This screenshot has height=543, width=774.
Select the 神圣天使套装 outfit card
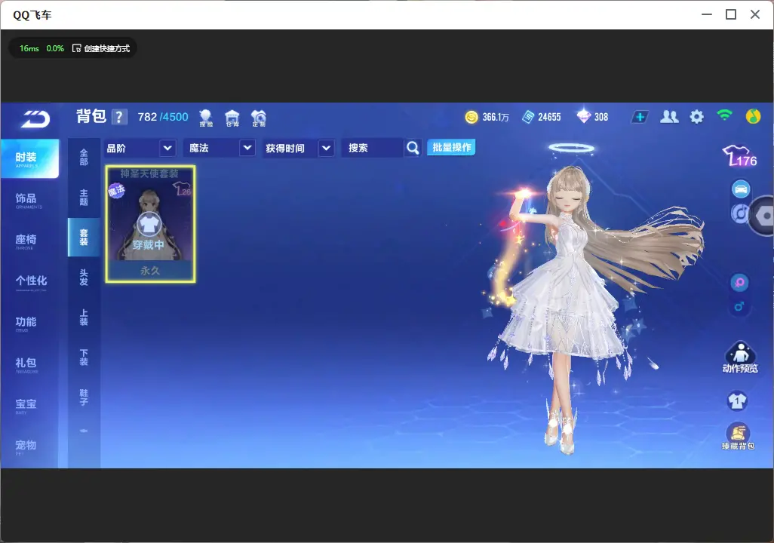click(151, 224)
